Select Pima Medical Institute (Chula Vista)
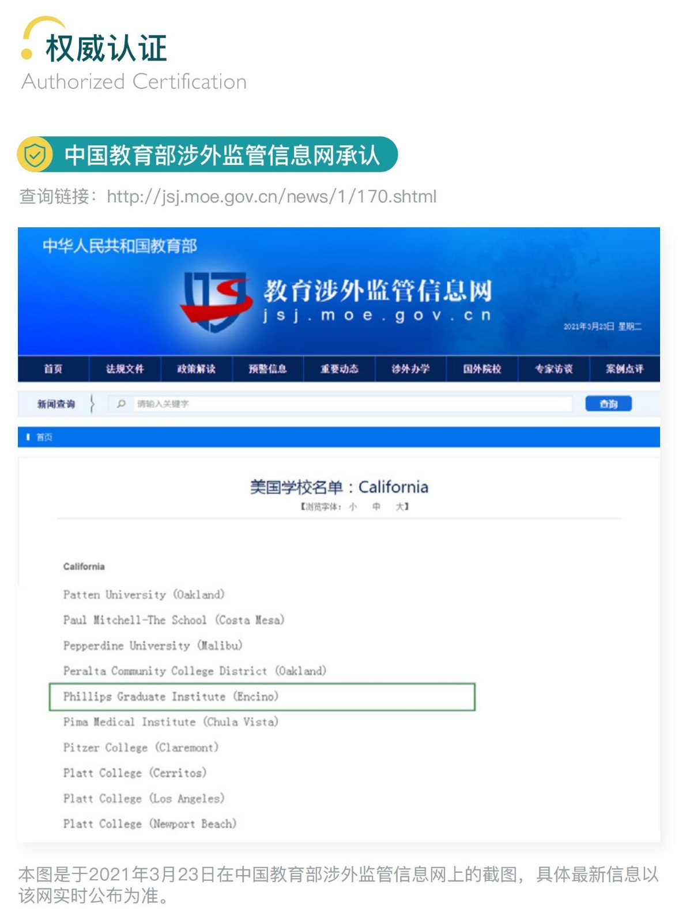The height and width of the screenshot is (923, 686). coord(171,722)
